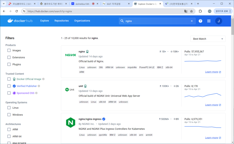
Task: Clear the nginx search with X icon
Action: coord(192,21)
